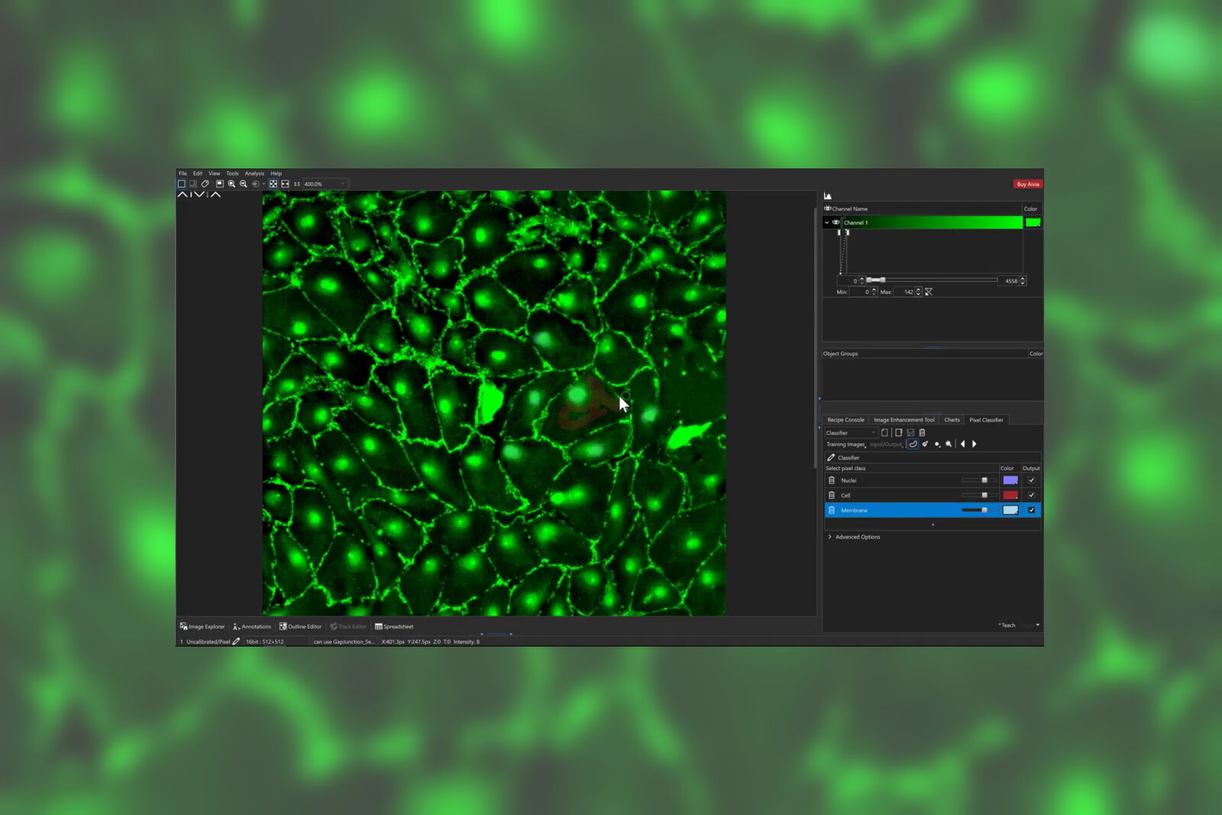Screen dimensions: 1222x815
Task: Open the Spreadsheet view
Action: coord(394,626)
